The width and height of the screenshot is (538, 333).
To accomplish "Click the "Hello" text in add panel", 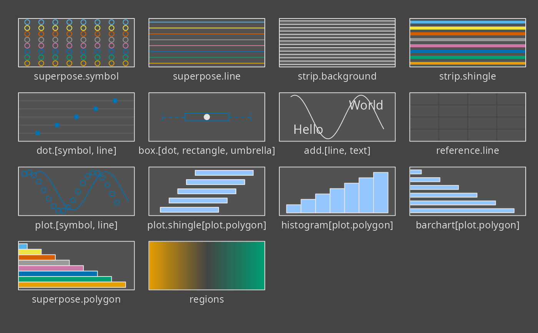I will tap(308, 130).
